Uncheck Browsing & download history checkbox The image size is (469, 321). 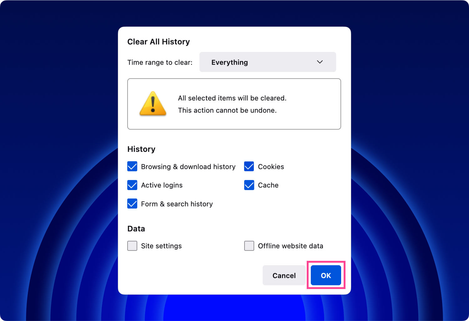(x=132, y=167)
